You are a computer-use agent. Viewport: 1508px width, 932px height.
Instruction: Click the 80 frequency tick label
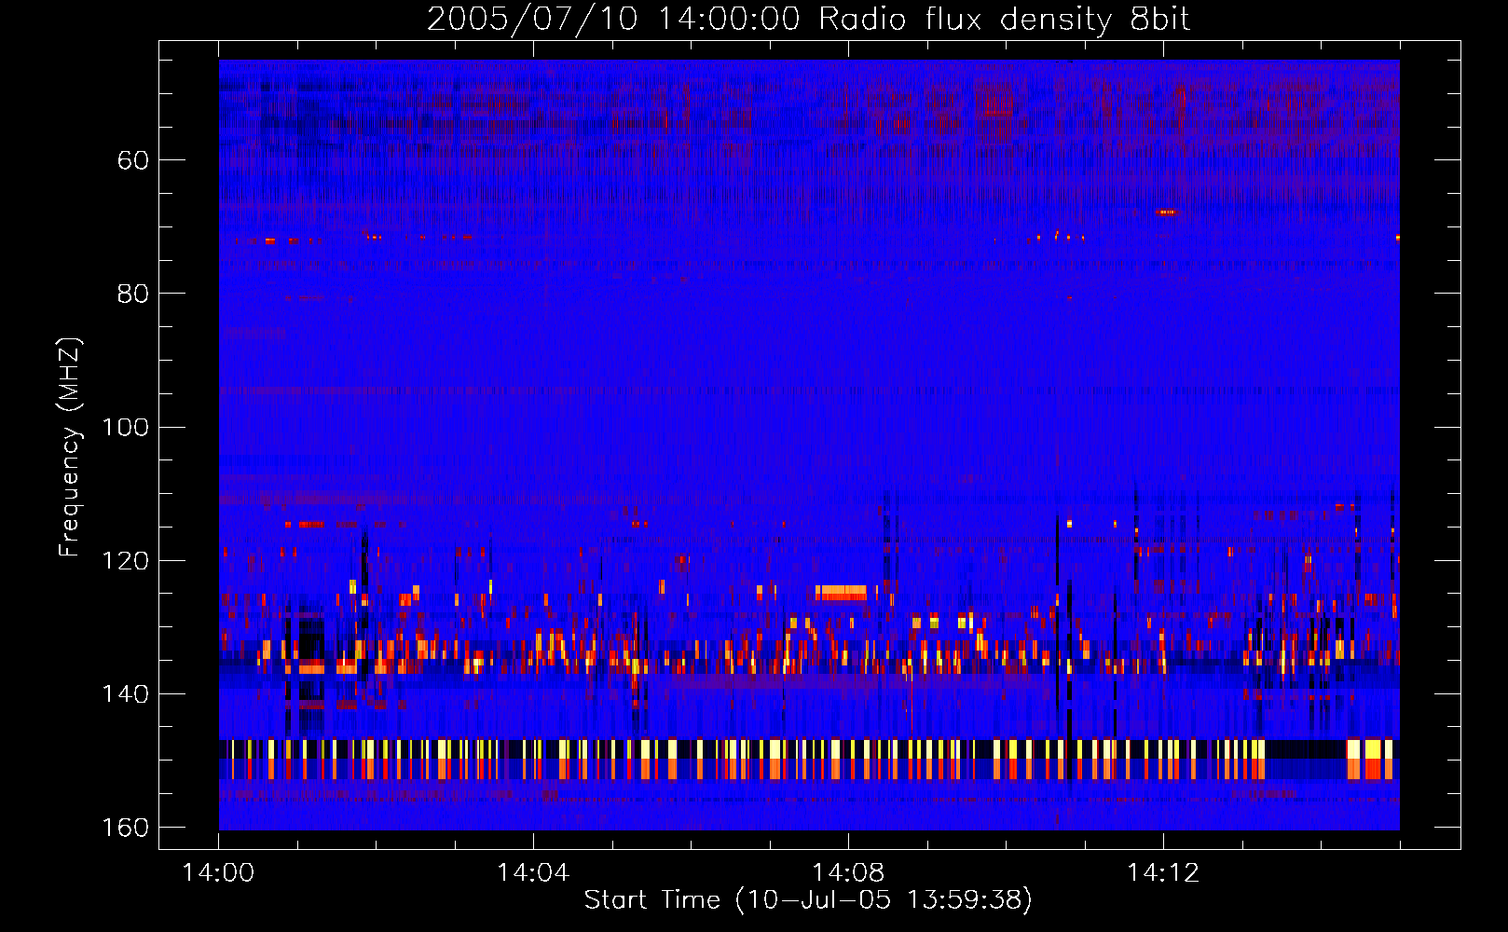click(133, 294)
